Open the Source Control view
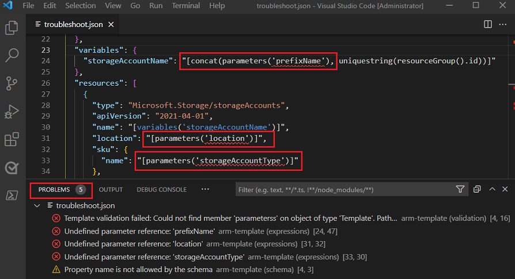The width and height of the screenshot is (515, 279). [x=12, y=83]
